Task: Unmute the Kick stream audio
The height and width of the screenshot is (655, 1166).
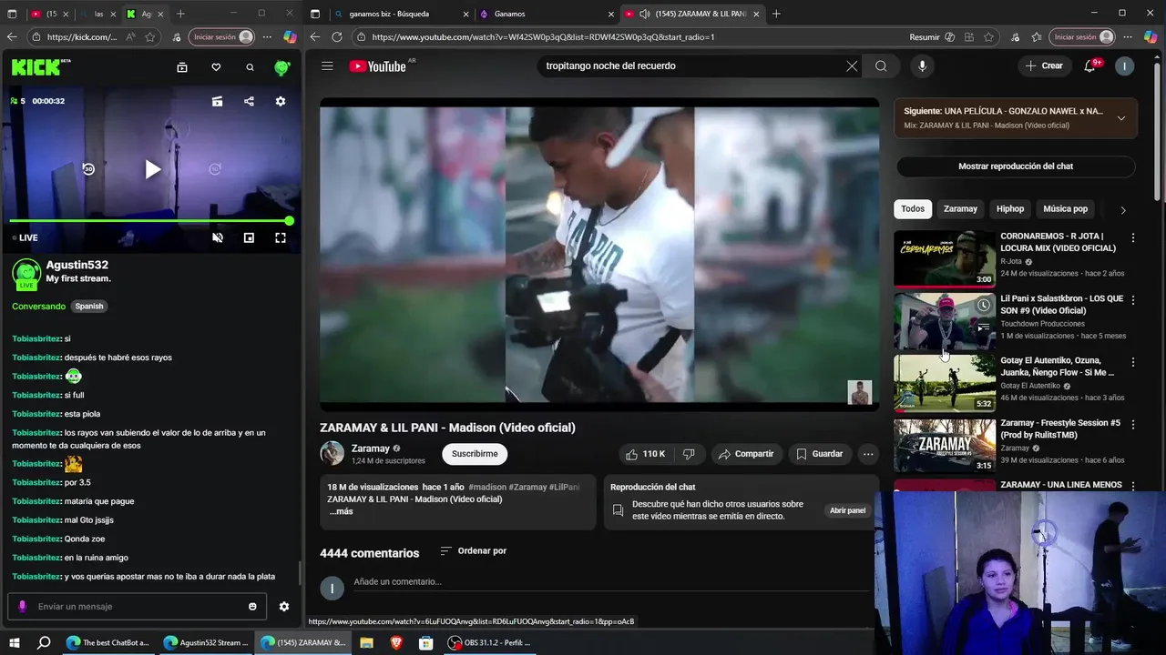Action: (x=218, y=237)
